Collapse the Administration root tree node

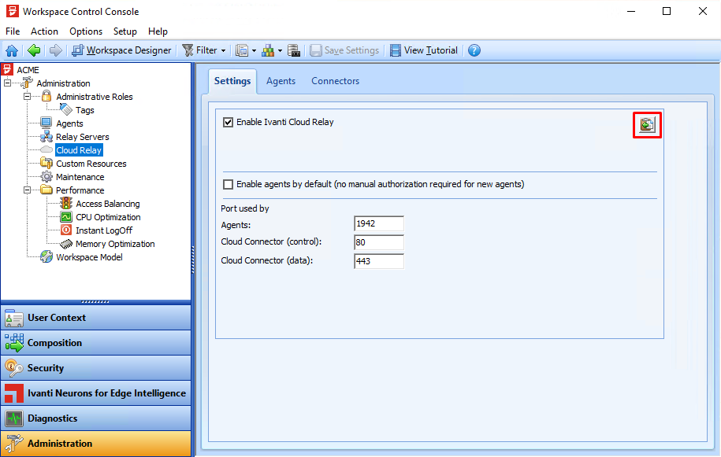8,83
